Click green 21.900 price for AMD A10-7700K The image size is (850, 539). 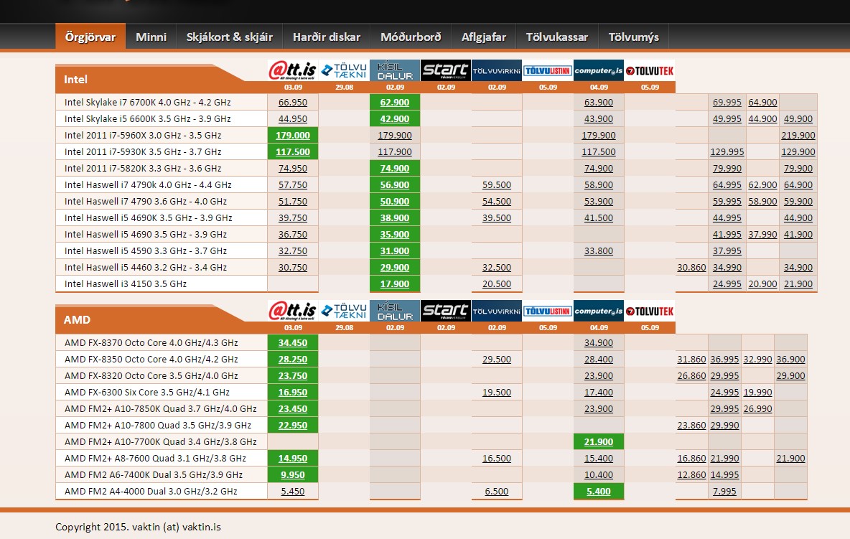599,442
